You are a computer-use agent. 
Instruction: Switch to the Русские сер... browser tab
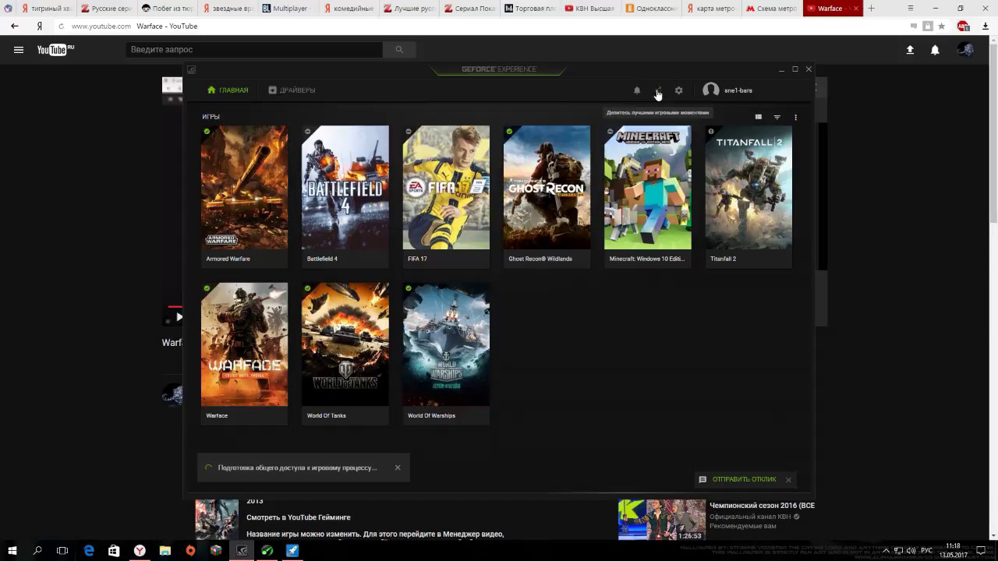pyautogui.click(x=107, y=9)
